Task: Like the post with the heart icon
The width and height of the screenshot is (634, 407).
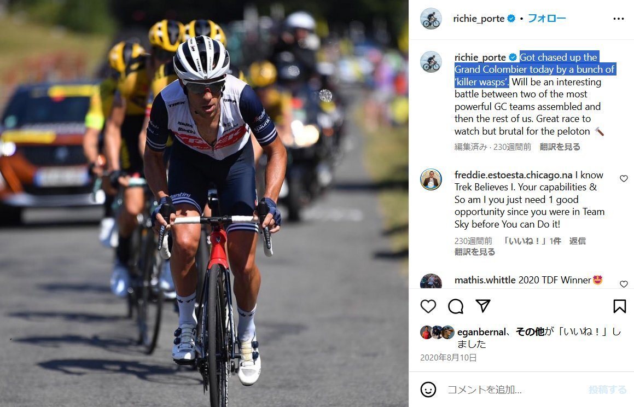Action: pyautogui.click(x=428, y=306)
